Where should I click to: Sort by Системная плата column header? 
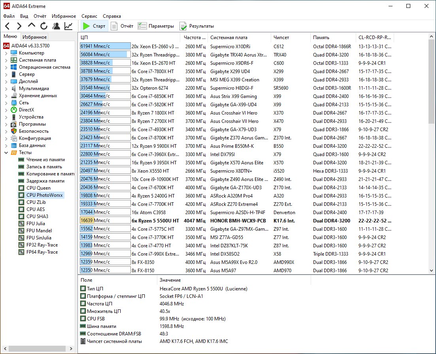tap(239, 38)
